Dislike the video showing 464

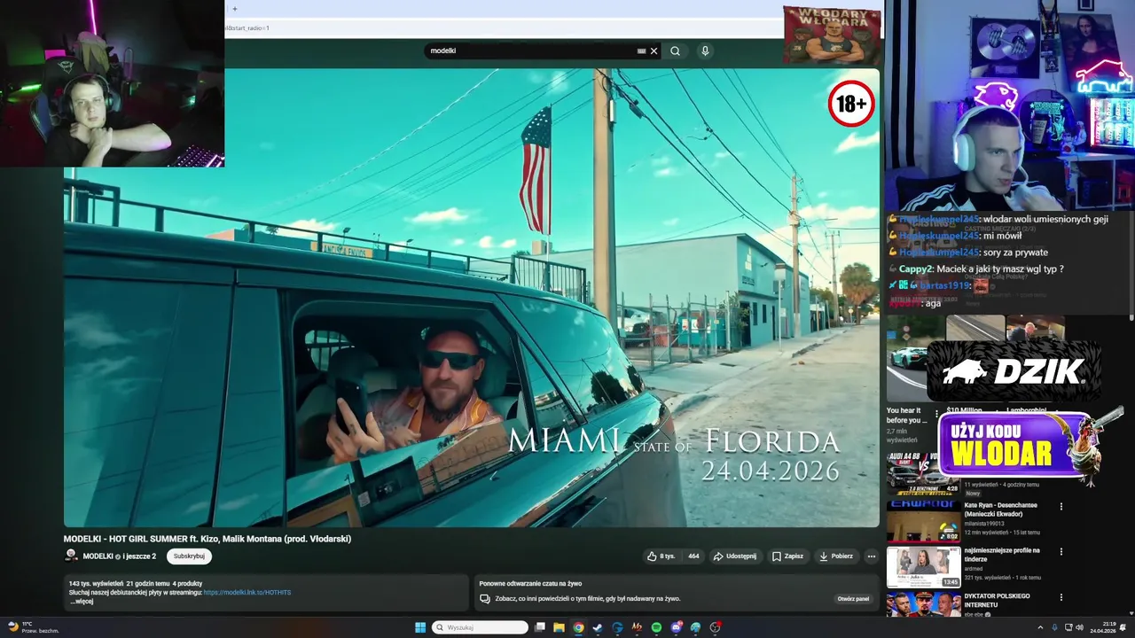click(693, 556)
